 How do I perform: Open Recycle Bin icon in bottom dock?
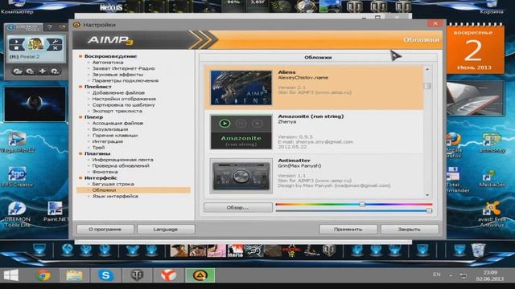point(478,250)
